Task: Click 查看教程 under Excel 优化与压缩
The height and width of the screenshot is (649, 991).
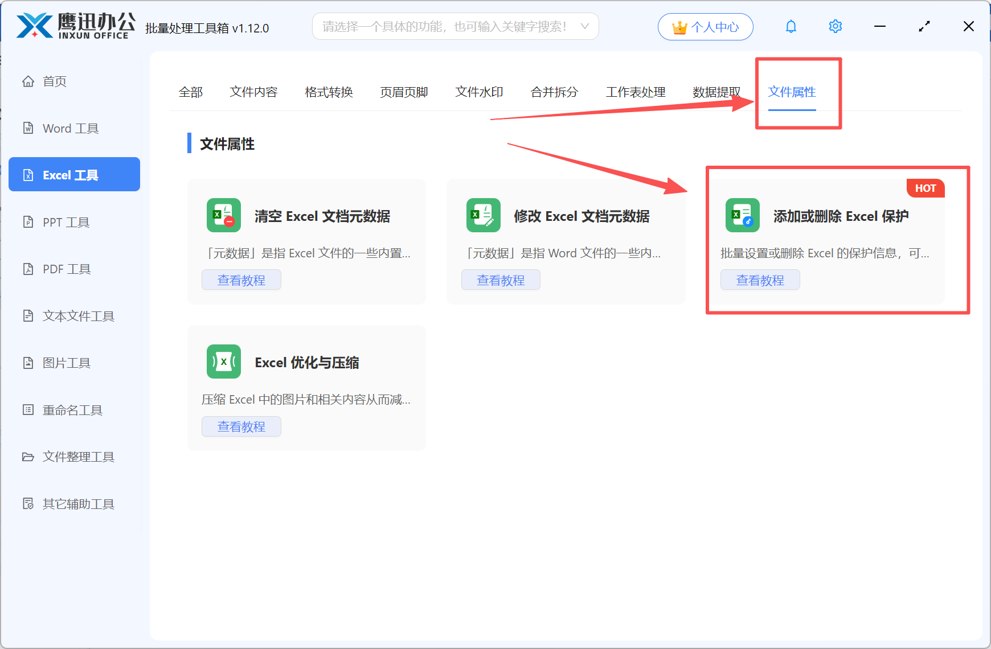Action: pos(241,426)
